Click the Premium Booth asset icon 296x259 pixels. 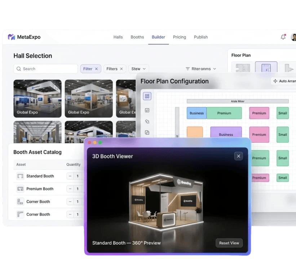point(20,189)
